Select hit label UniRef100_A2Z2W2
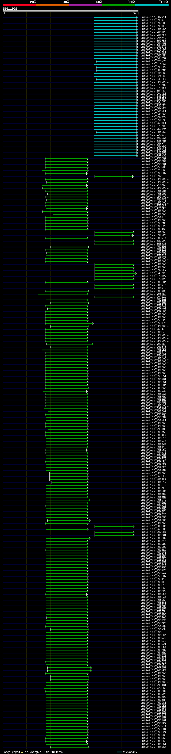171x754 pixels. pos(153,152)
